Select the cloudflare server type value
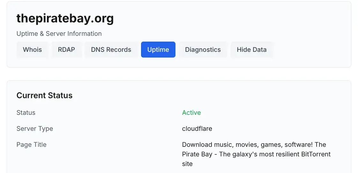Viewport: 358px width, 173px height. click(197, 129)
